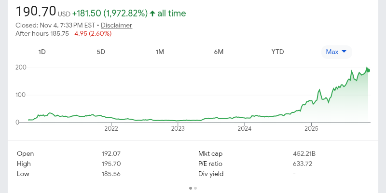Switch chart to YTD range
This screenshot has height=193, width=386.
277,52
